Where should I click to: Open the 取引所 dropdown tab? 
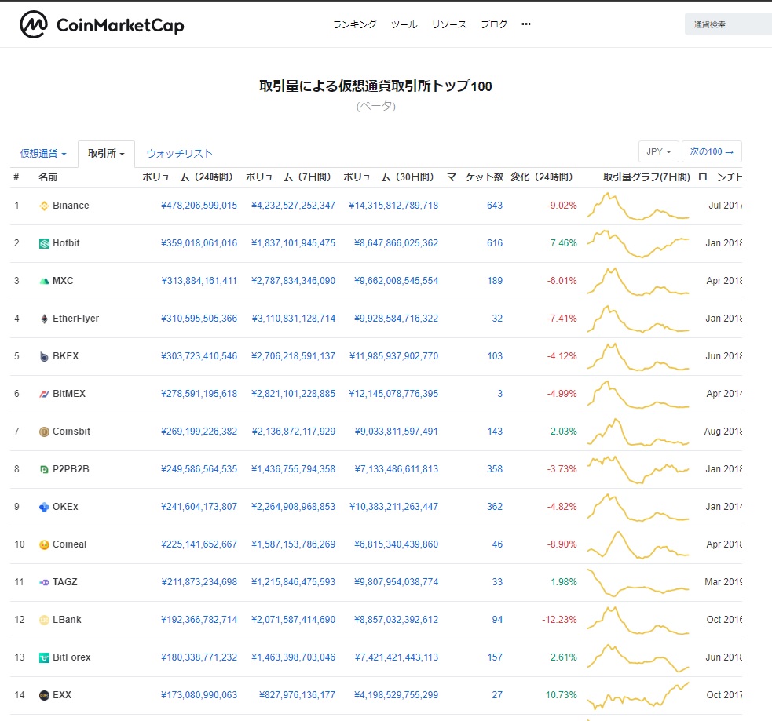point(106,154)
